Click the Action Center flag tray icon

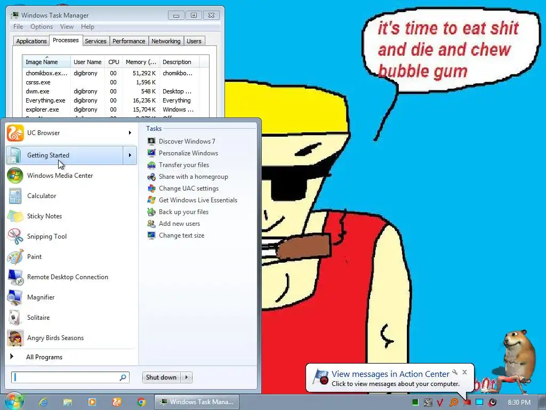pos(467,403)
